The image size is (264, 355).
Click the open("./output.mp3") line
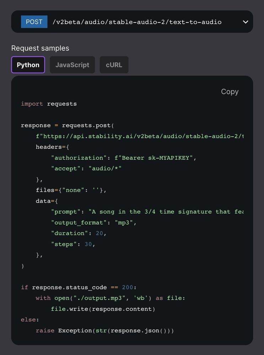[111, 298]
